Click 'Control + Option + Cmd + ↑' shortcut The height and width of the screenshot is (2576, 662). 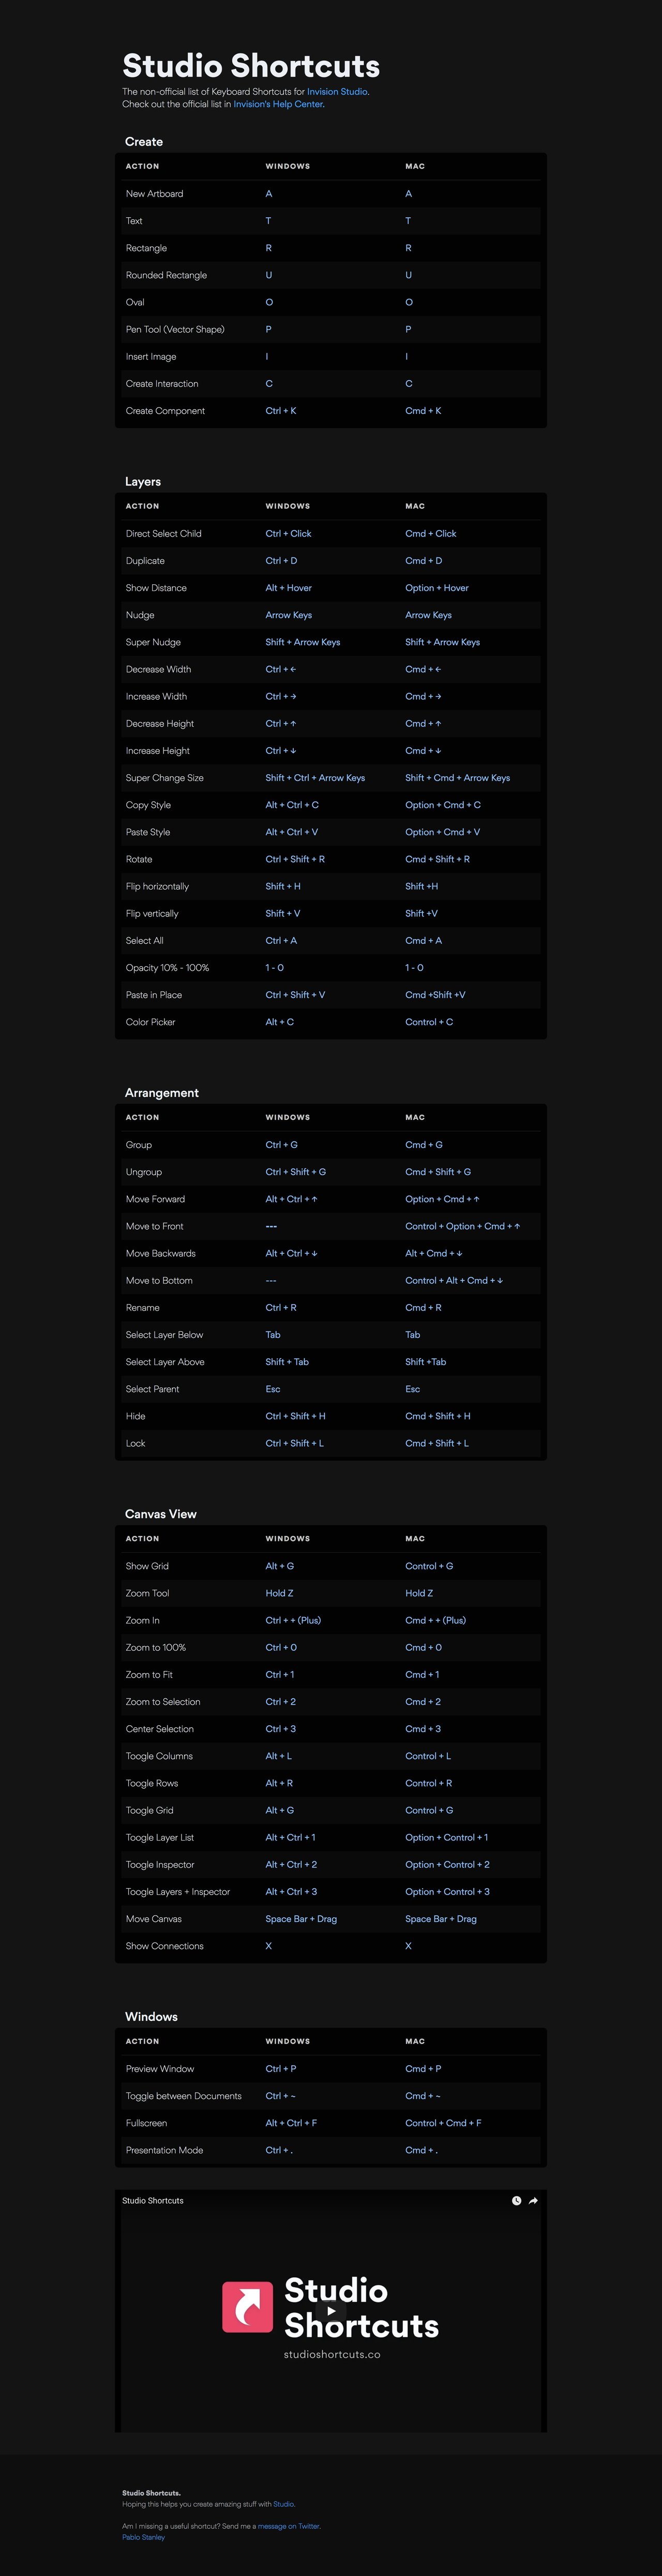coord(463,1226)
